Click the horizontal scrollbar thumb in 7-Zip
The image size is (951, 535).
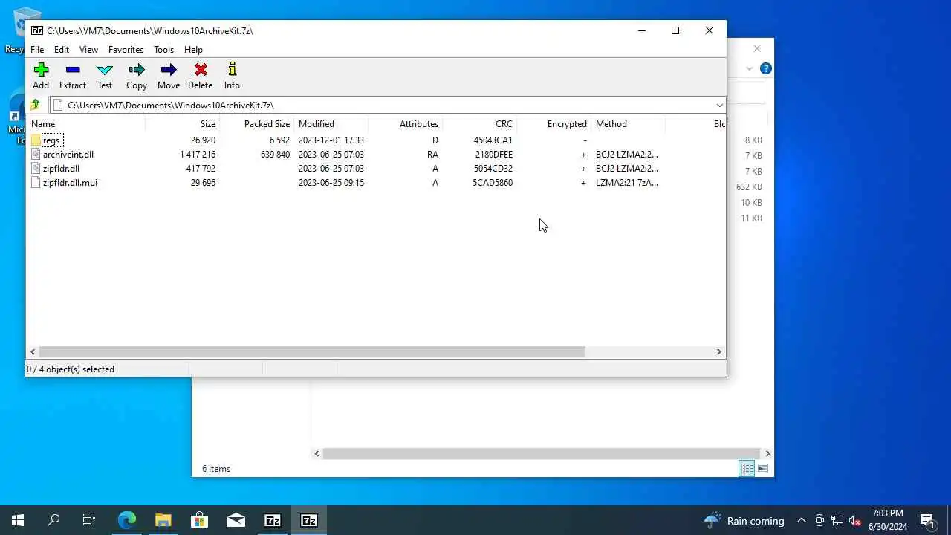(x=312, y=351)
